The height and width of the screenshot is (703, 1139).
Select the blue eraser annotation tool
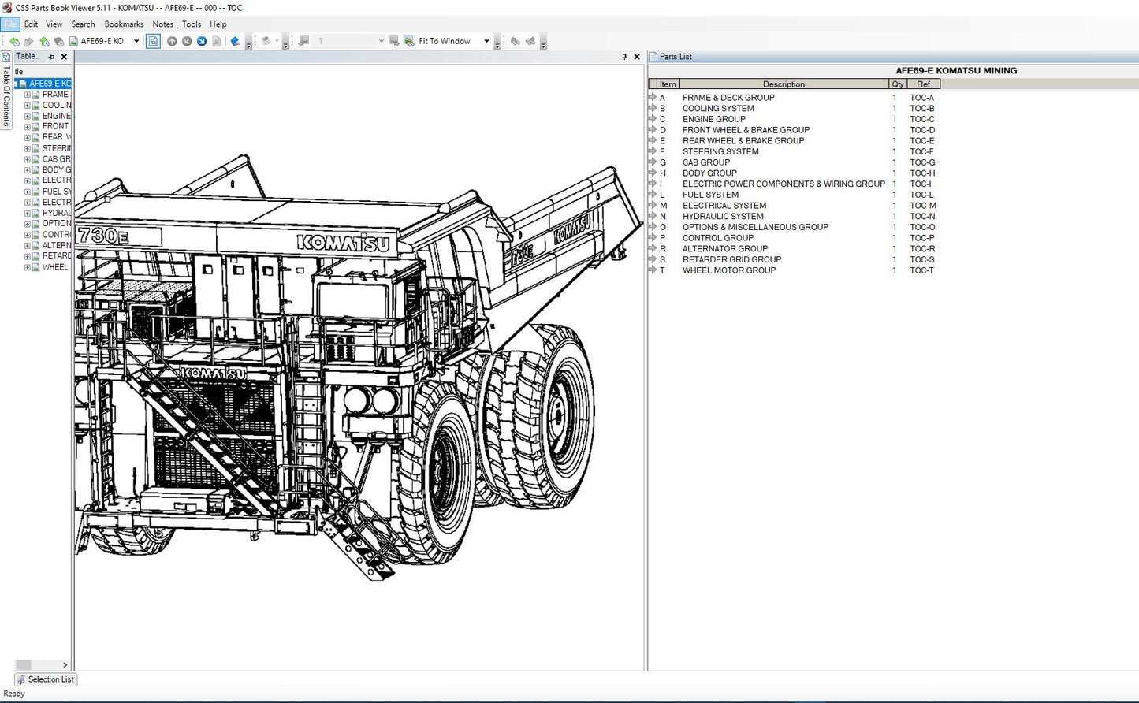[235, 41]
